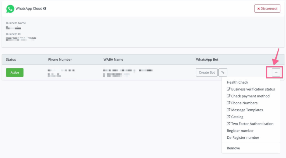Viewport: 286px width, 158px height.
Task: Click the Disconnect button
Action: click(267, 8)
